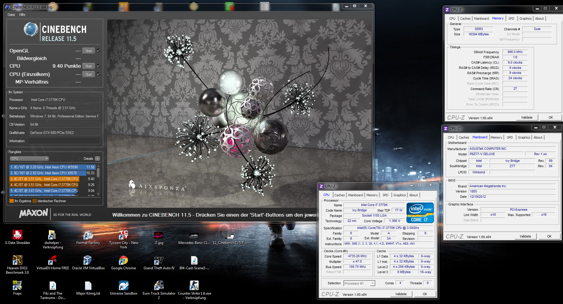Screen dimensions: 563x304
Task: Click the orange Ihr Ergebnis legend swatch
Action: [x=11, y=201]
